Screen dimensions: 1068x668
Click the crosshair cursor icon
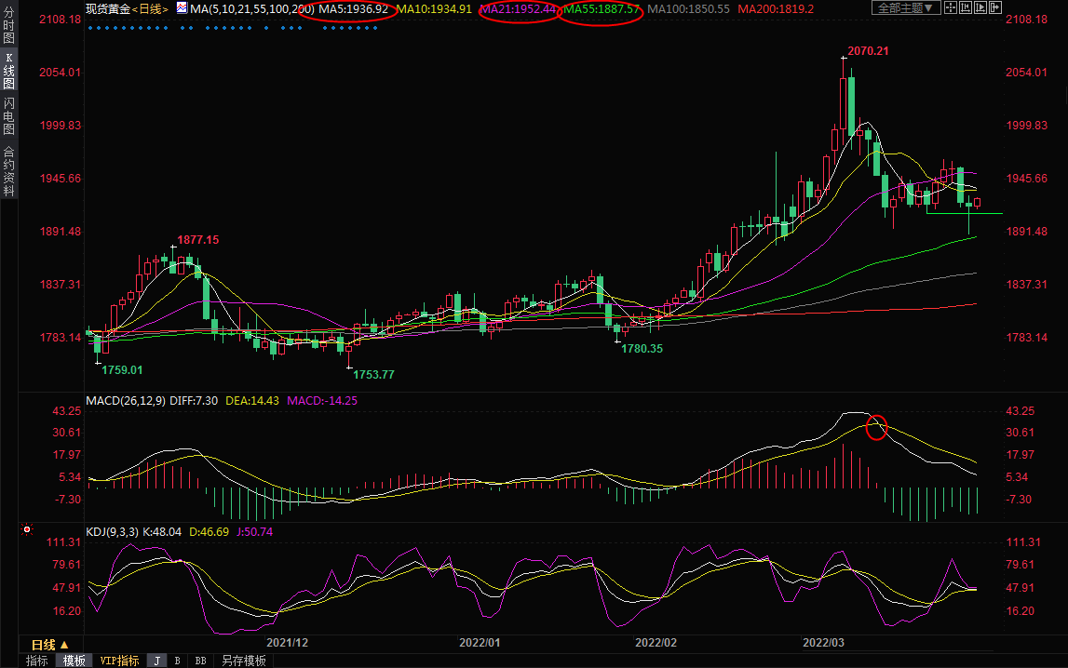(951, 7)
